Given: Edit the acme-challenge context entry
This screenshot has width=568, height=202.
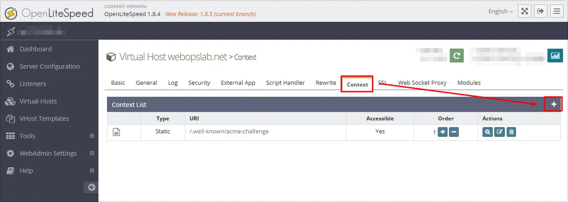Looking at the screenshot, I should pyautogui.click(x=499, y=132).
